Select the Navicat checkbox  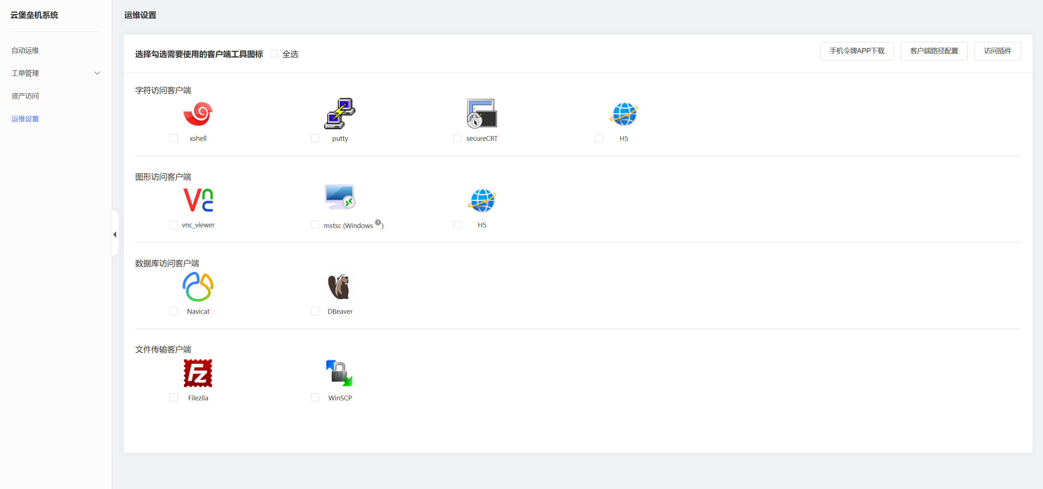coord(173,311)
